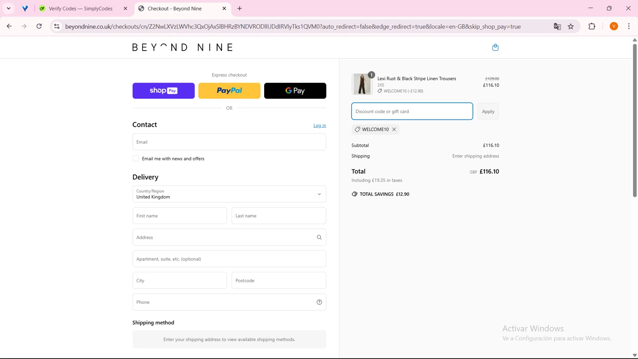This screenshot has height=359, width=638.
Task: Focus the Email input field
Action: tap(229, 142)
